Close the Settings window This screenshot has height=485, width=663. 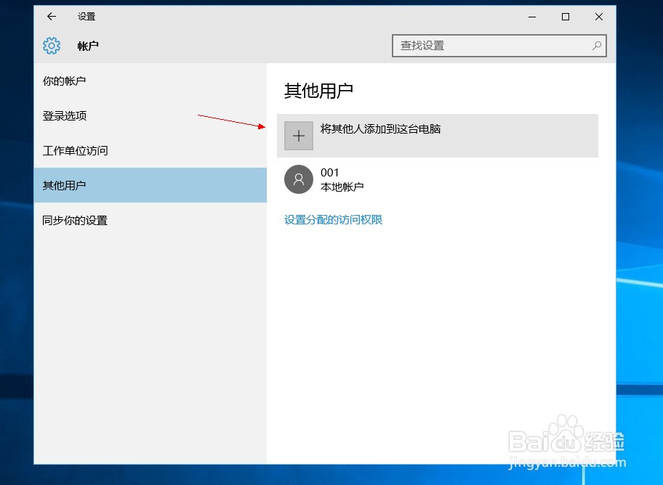click(599, 17)
